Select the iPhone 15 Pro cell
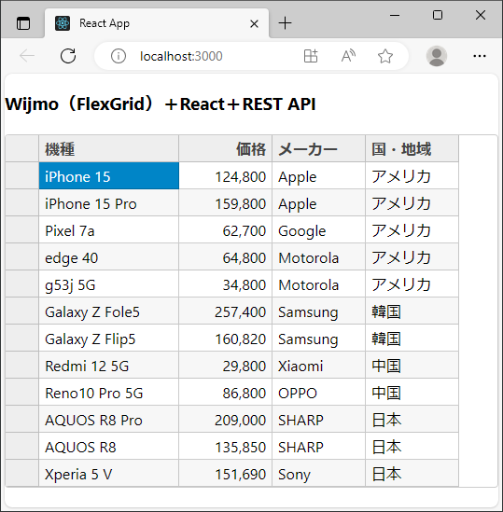The image size is (503, 512). [109, 202]
